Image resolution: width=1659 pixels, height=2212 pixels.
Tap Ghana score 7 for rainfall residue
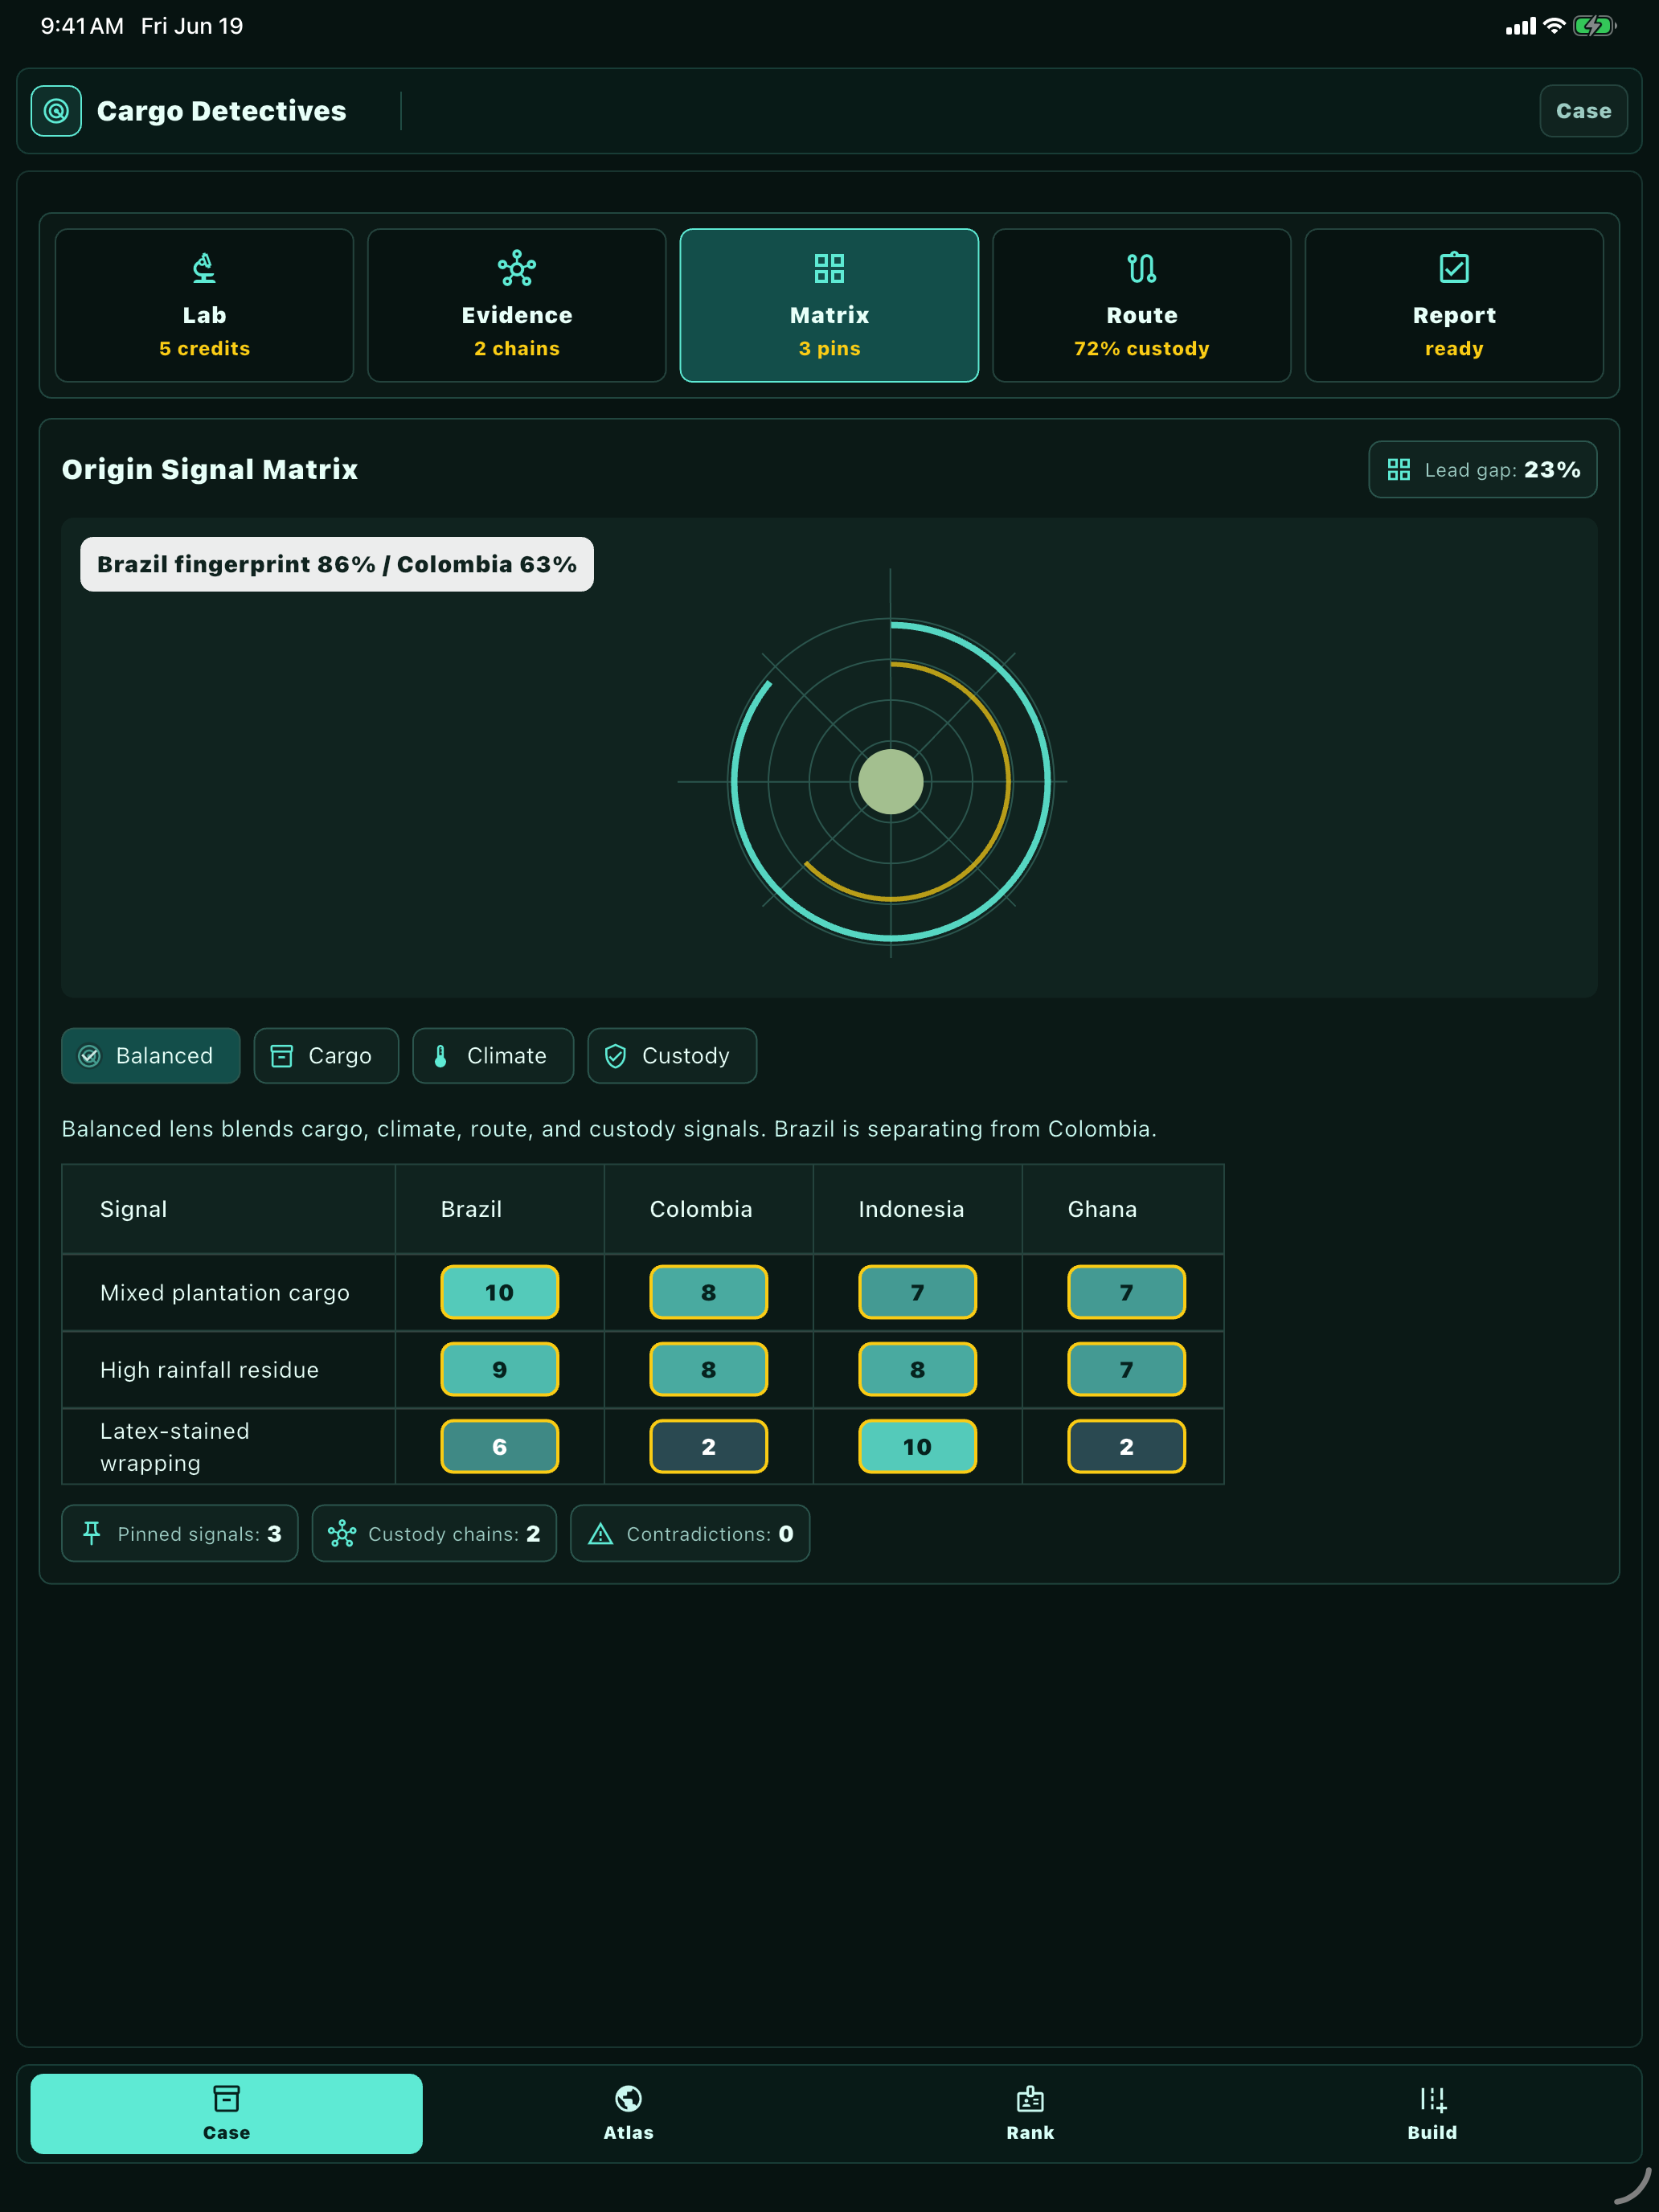(1127, 1369)
